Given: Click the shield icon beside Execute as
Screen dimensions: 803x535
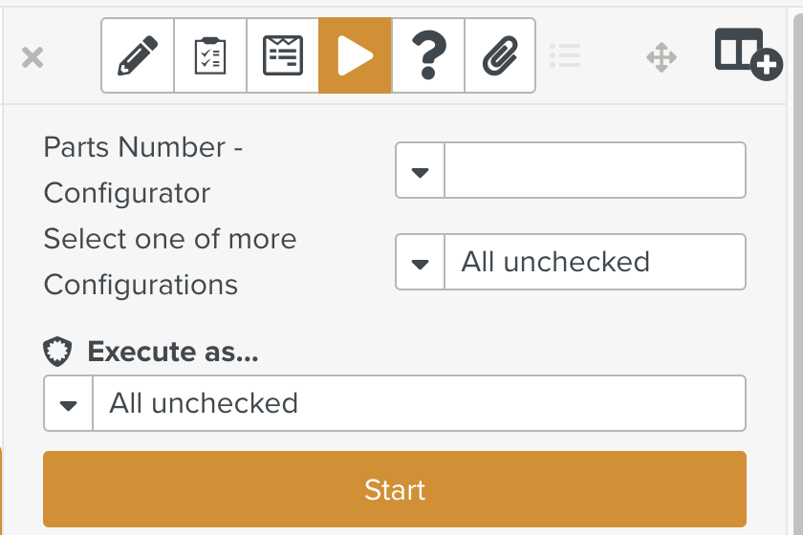Looking at the screenshot, I should [x=57, y=352].
